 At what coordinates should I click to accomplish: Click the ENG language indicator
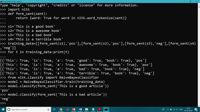coord(181,109)
